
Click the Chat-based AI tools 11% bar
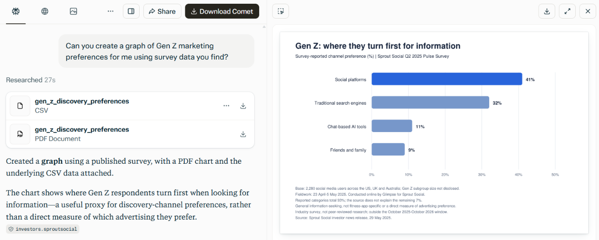point(392,126)
